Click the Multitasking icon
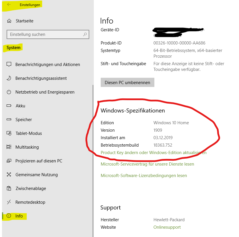 [x=9, y=147]
